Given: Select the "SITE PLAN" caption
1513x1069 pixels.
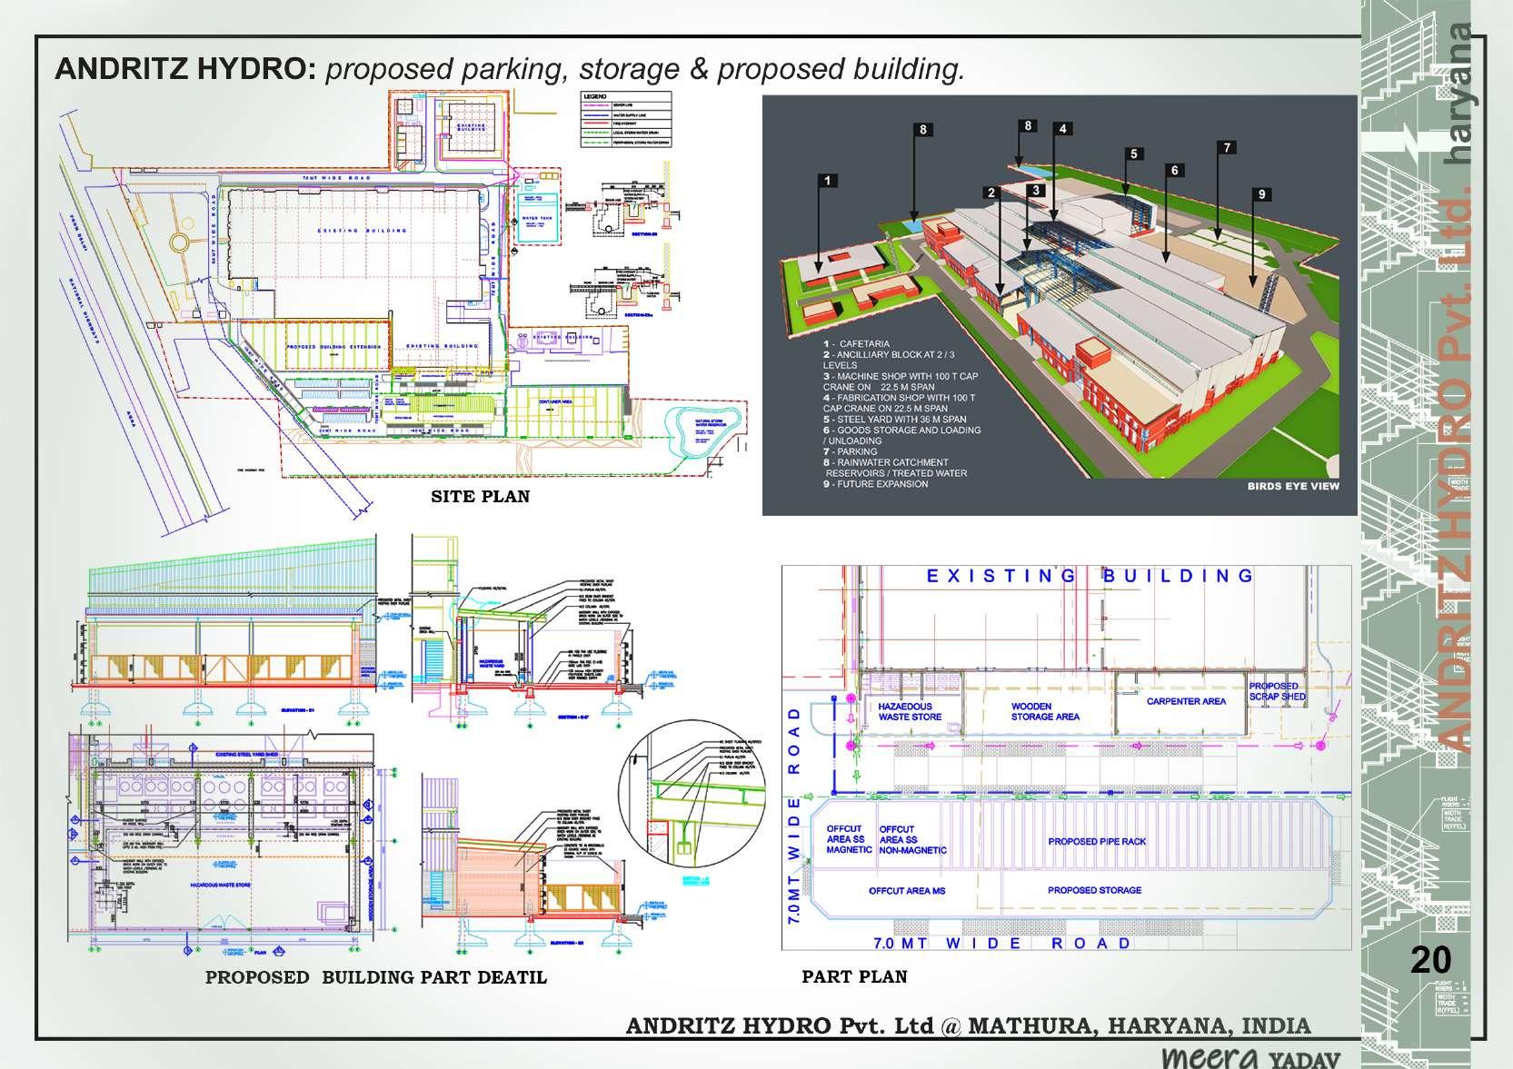Looking at the screenshot, I should pyautogui.click(x=480, y=497).
